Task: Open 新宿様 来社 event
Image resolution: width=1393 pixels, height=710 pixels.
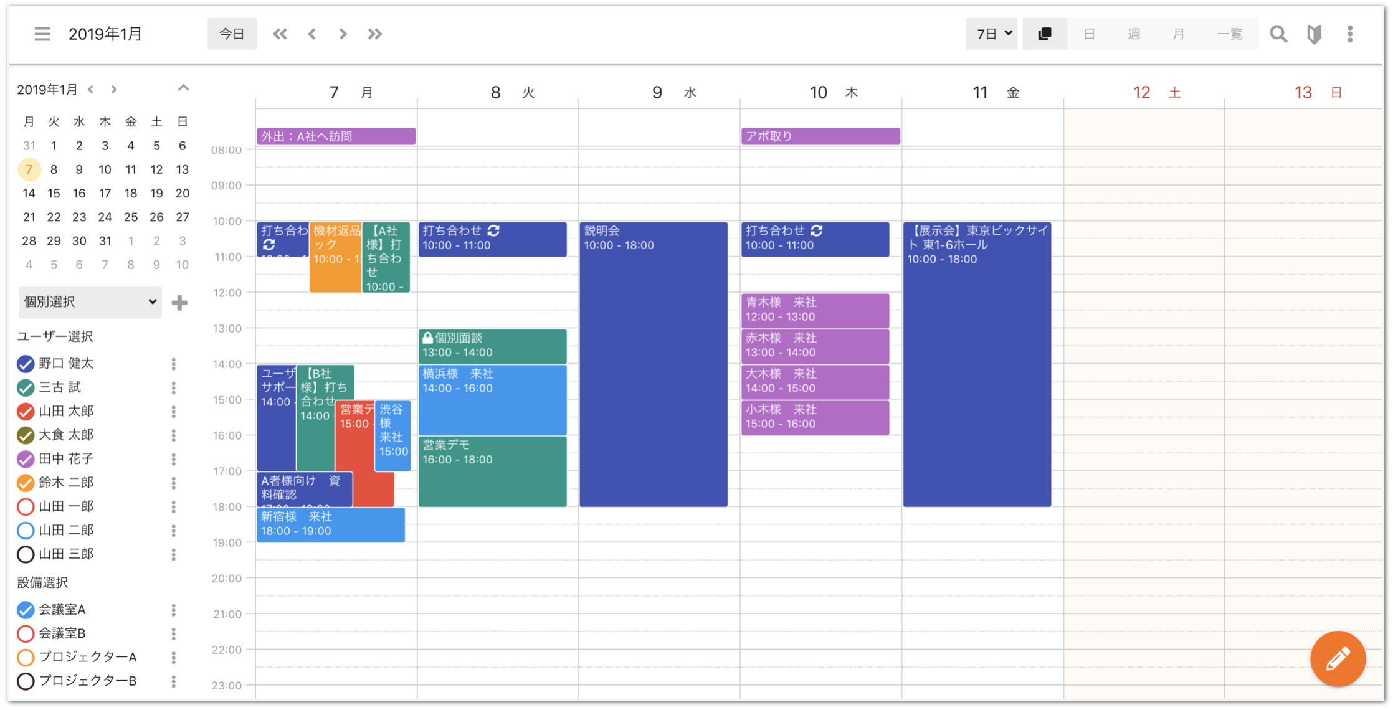Action: tap(331, 524)
